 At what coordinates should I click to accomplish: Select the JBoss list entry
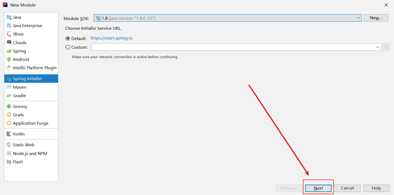click(31, 34)
